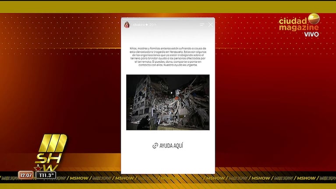Viewport: 336px width, 189px height.
Task: Click the VIVO live indicator
Action: [x=311, y=34]
